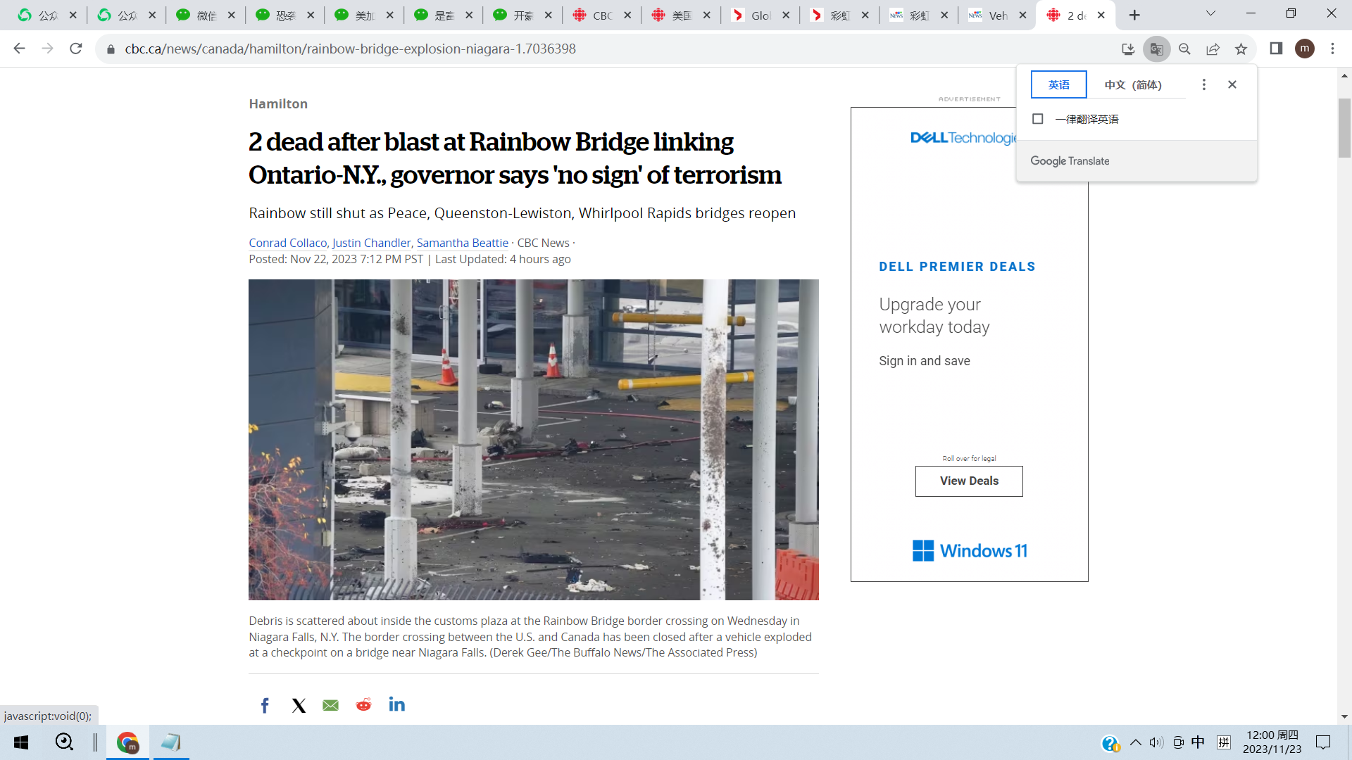Share article on X
1352x760 pixels.
299,705
